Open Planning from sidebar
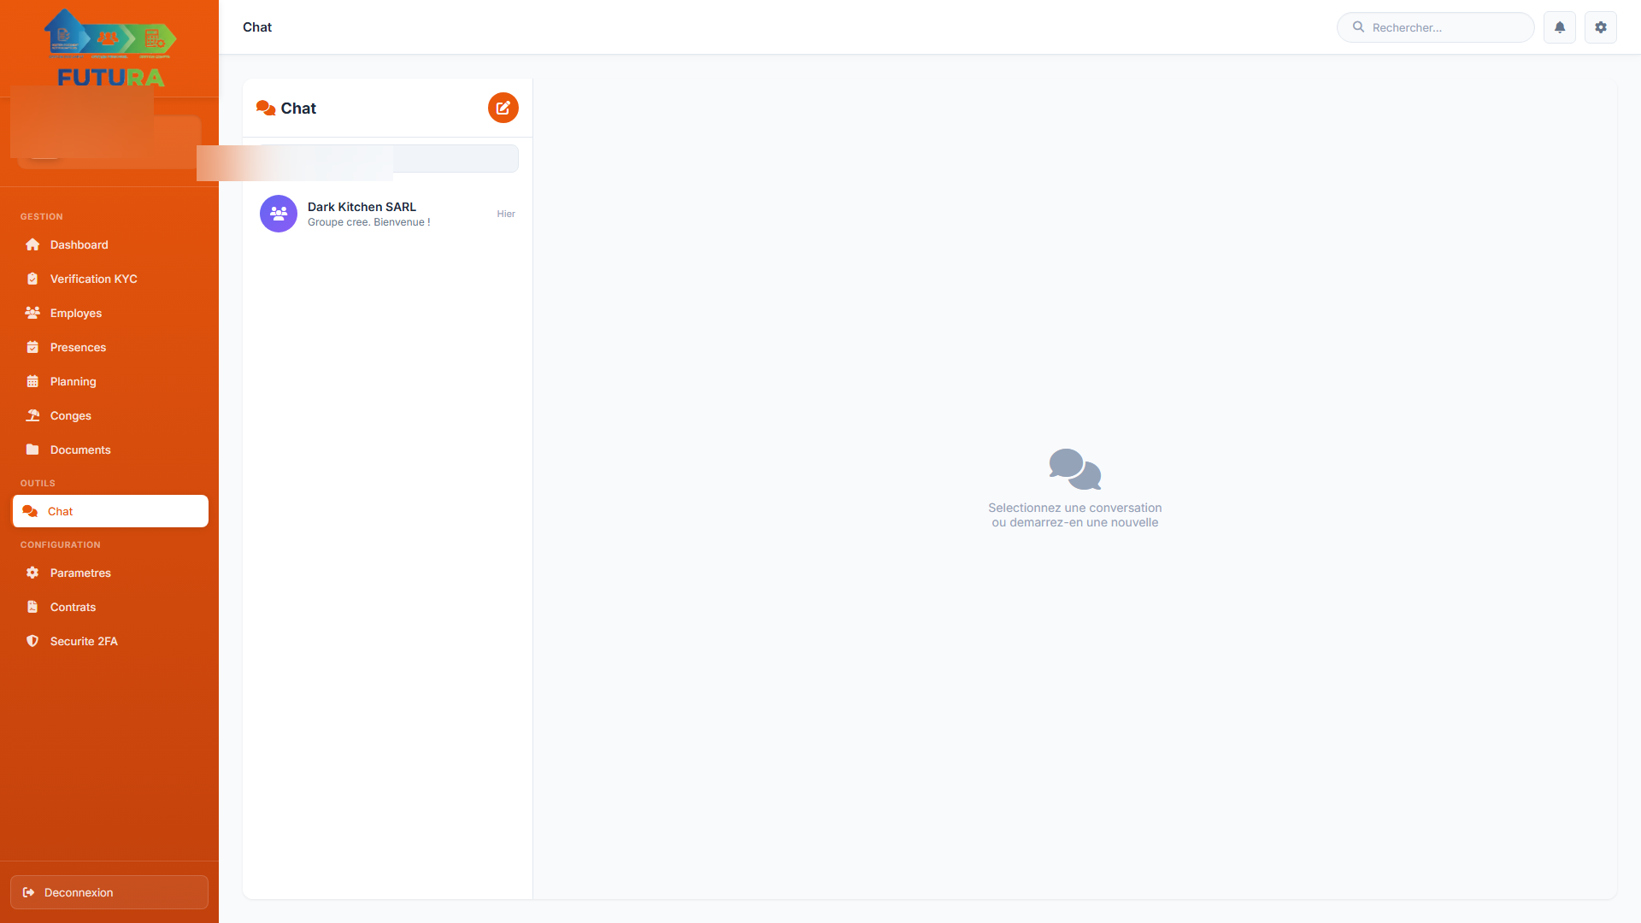This screenshot has width=1641, height=923. click(73, 381)
